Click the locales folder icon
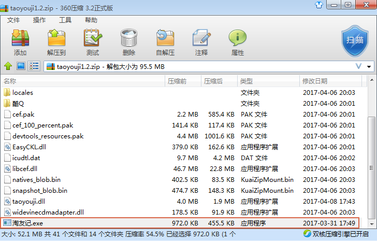Viewport: 377px width, 241px height. [7, 92]
